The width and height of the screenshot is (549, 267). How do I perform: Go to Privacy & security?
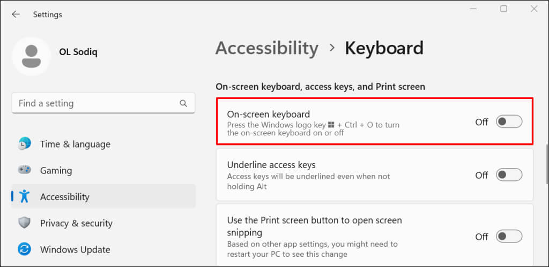76,223
